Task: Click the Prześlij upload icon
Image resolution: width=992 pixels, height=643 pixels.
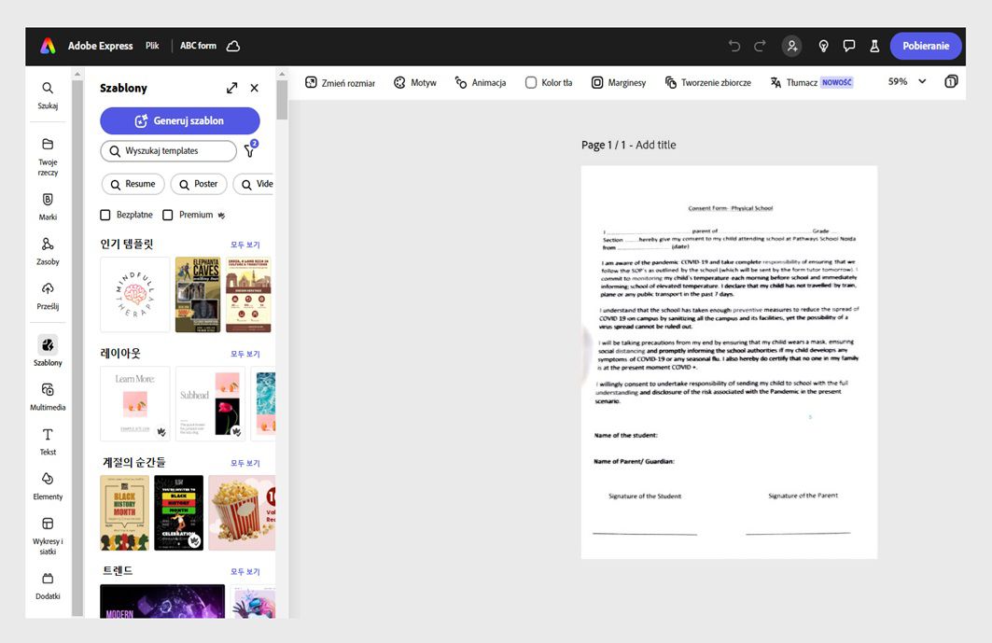Action: pyautogui.click(x=48, y=294)
